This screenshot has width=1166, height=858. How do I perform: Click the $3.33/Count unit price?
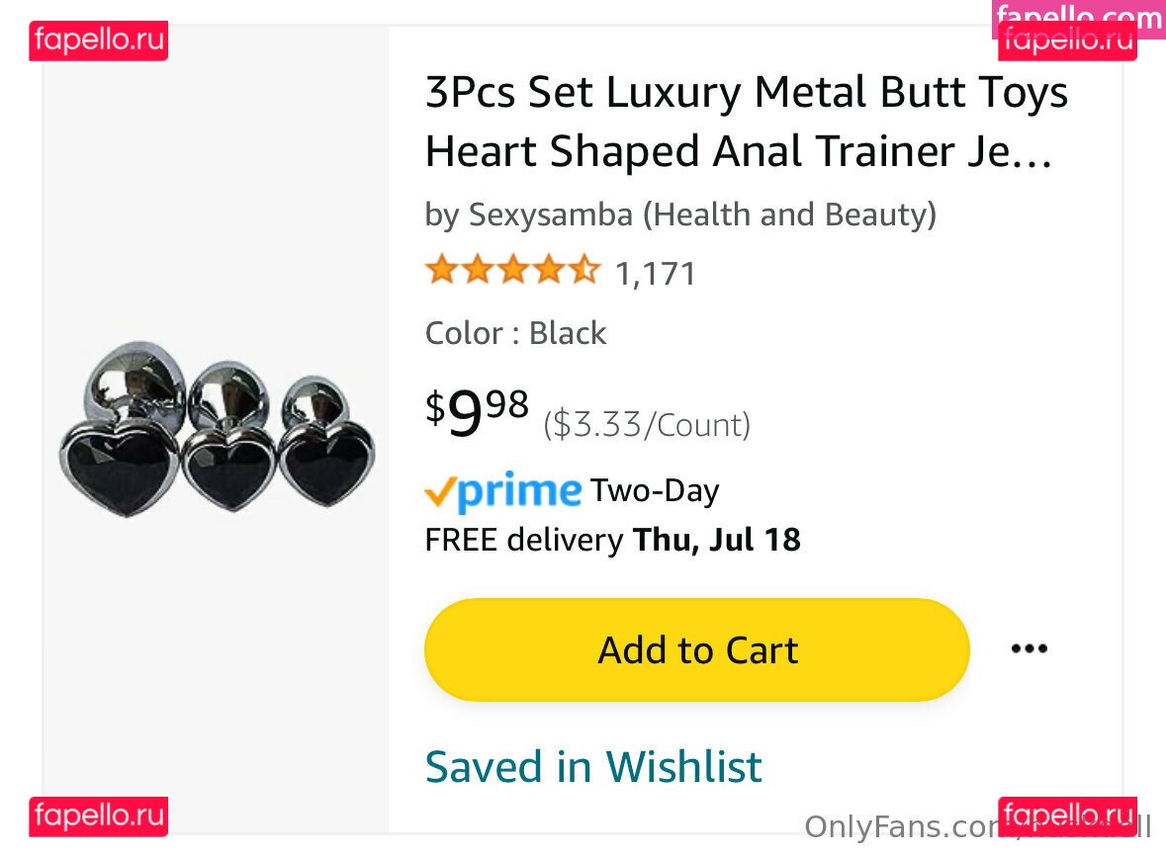click(x=647, y=425)
